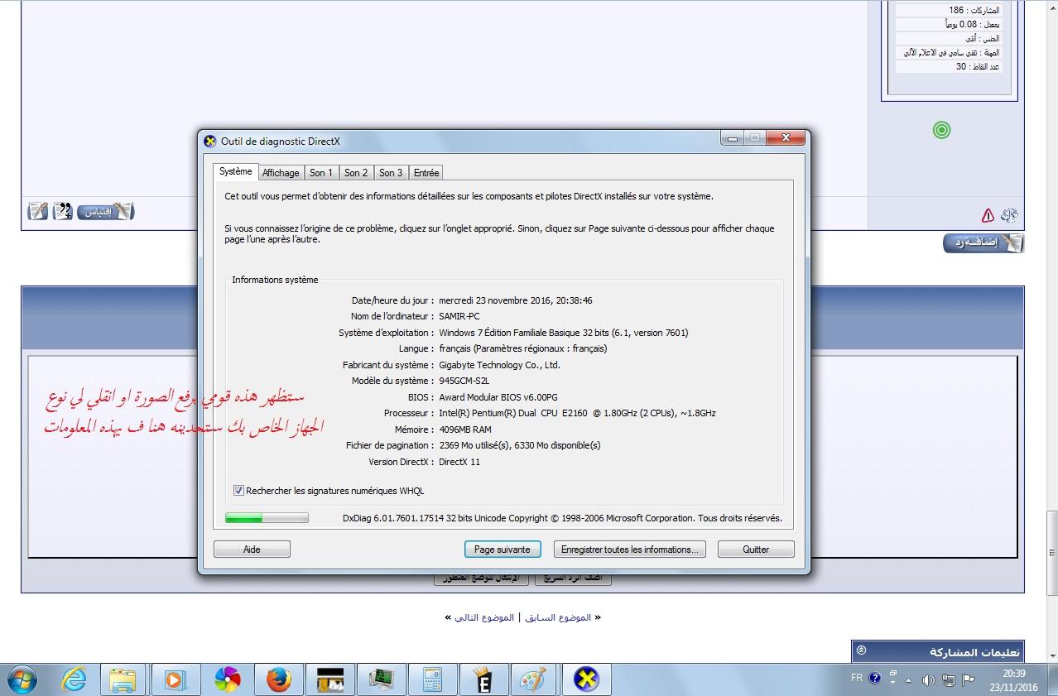Open Paint from the taskbar
This screenshot has height=696, width=1058.
click(x=532, y=679)
